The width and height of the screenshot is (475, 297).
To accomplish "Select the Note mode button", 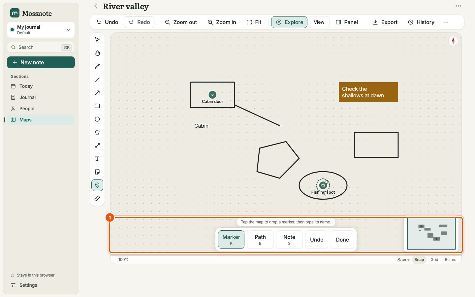I will 289,240.
